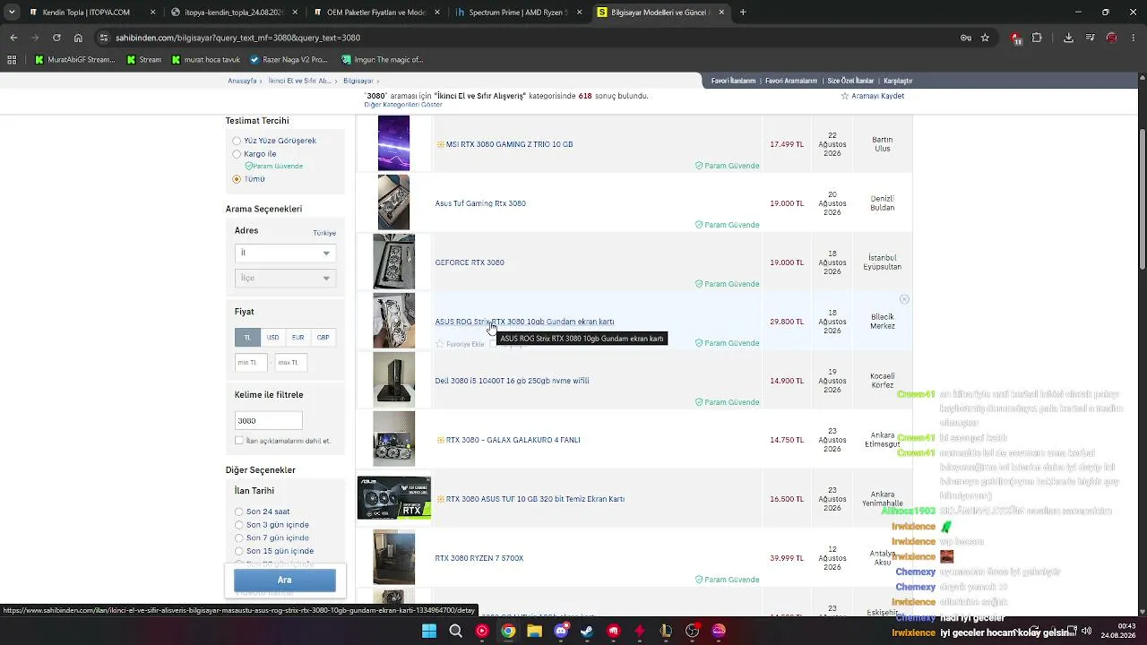The height and width of the screenshot is (645, 1147).
Task: Open Chrome downloads icon
Action: pos(1068,38)
